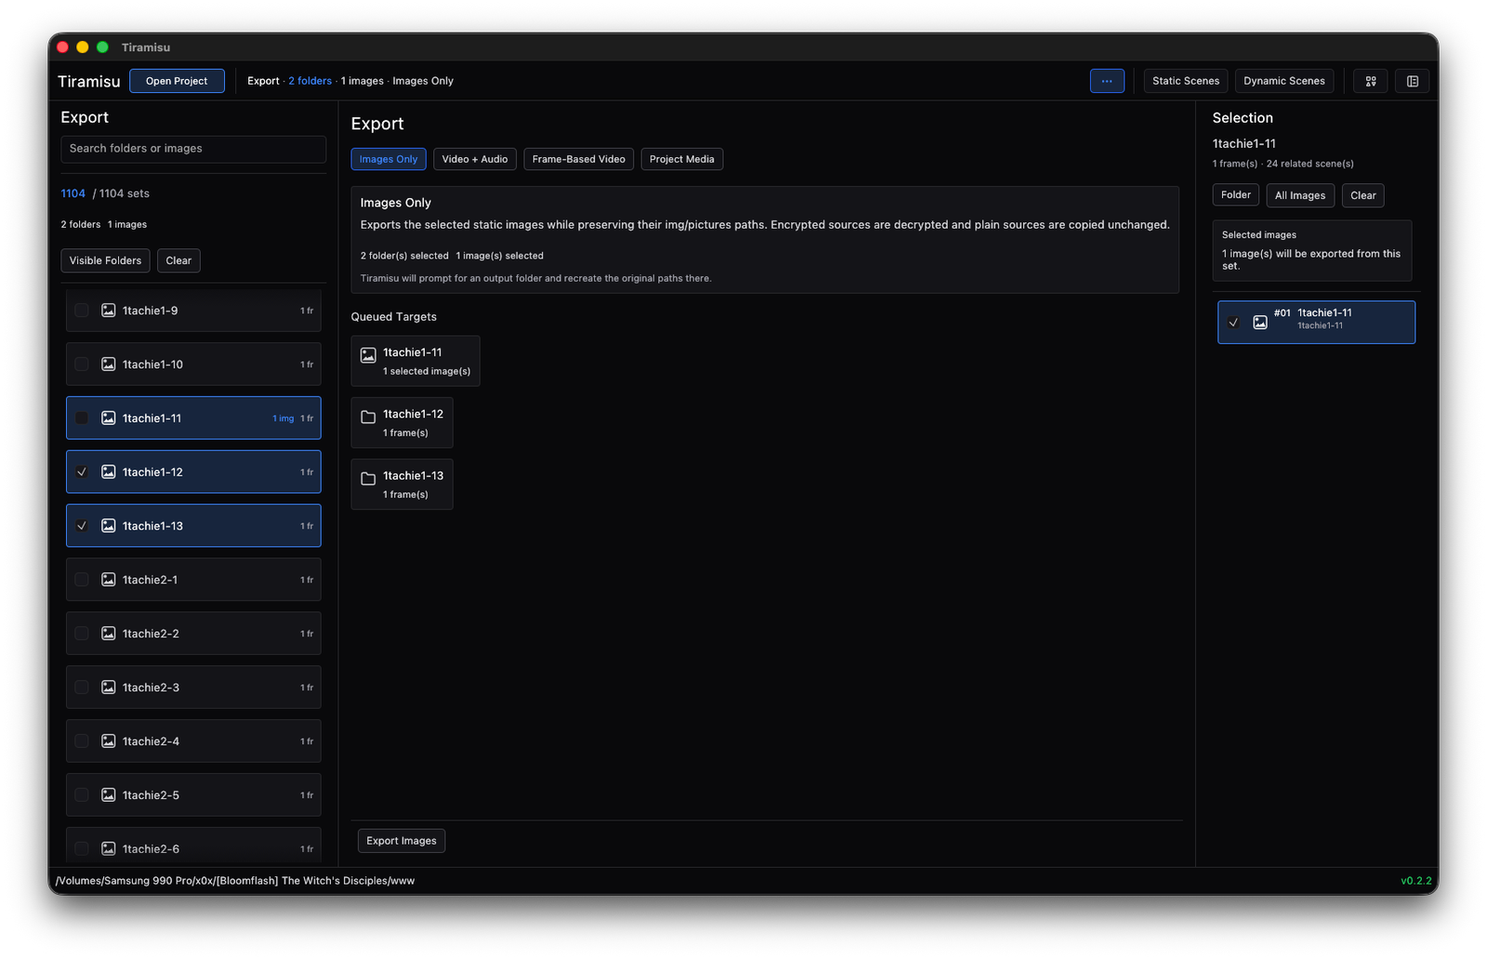The height and width of the screenshot is (959, 1487).
Task: Check the 1tachie1-9 checkbox
Action: tap(82, 310)
